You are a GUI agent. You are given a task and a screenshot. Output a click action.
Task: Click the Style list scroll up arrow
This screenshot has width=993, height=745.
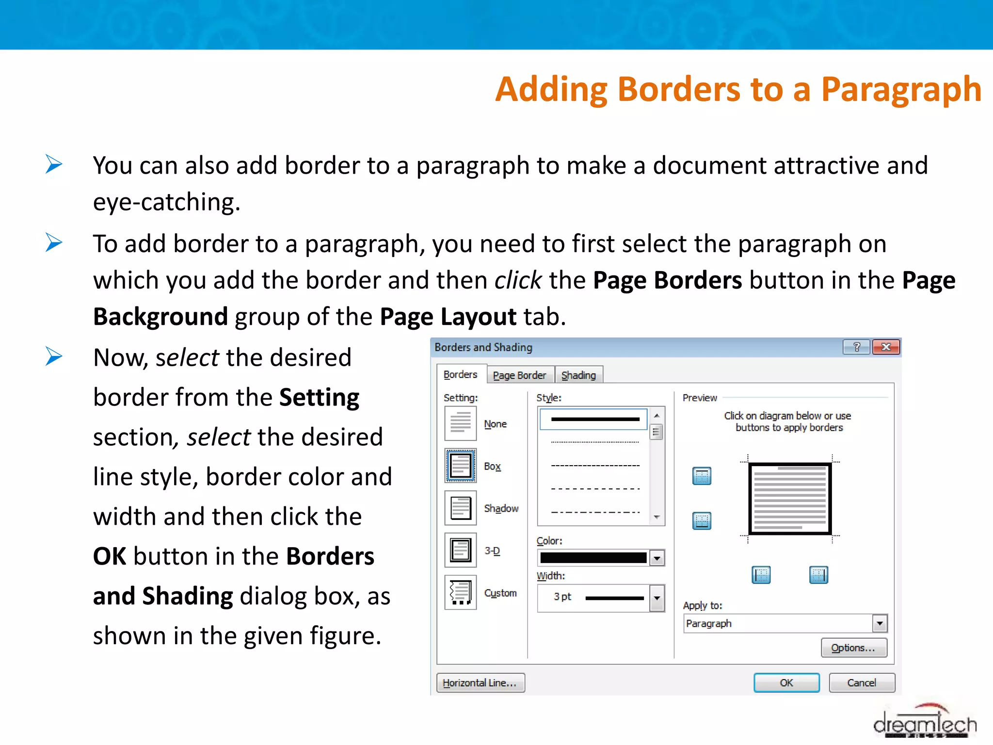[657, 416]
